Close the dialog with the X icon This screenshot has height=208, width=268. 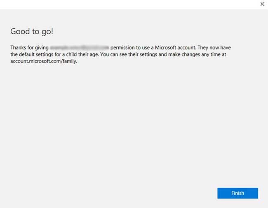[262, 4]
